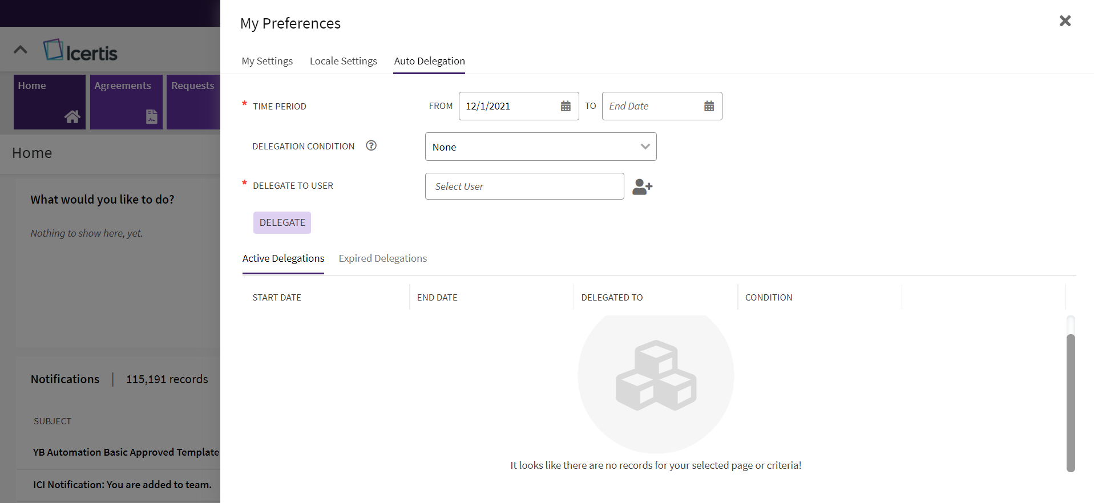Viewport: 1094px width, 503px height.
Task: Click the add user icon
Action: (642, 186)
